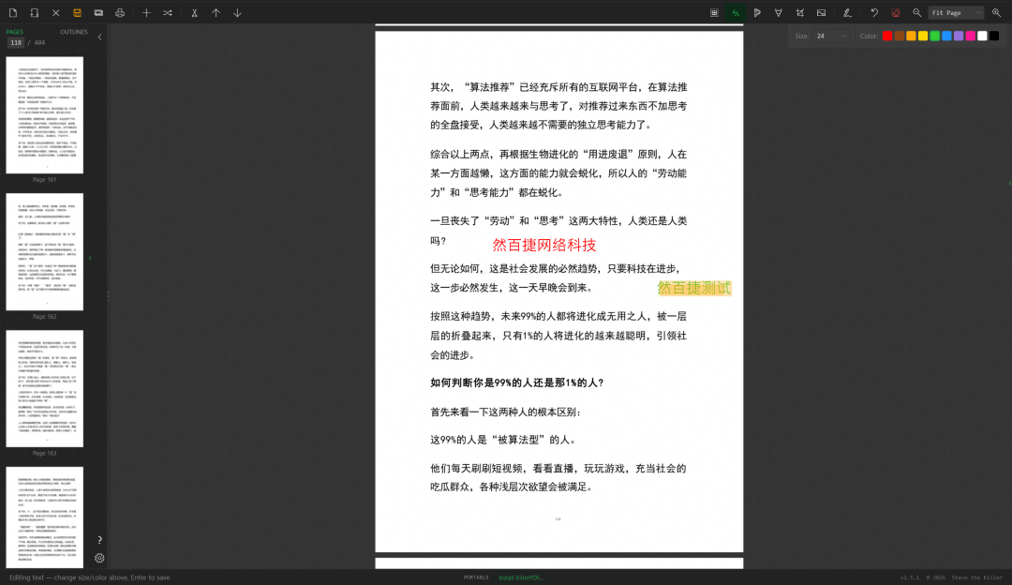1012x585 pixels.
Task: Print the document using the printer icon
Action: coord(120,13)
